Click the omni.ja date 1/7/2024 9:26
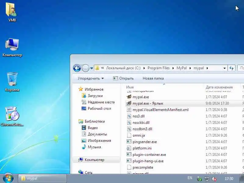This screenshot has height=183, width=244. [216, 135]
